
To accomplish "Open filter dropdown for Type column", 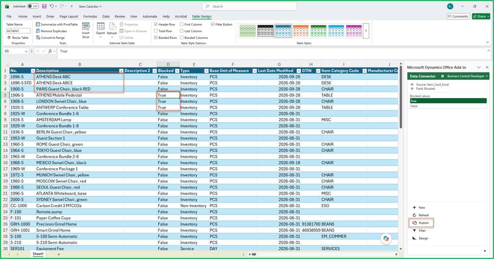I will pyautogui.click(x=206, y=71).
